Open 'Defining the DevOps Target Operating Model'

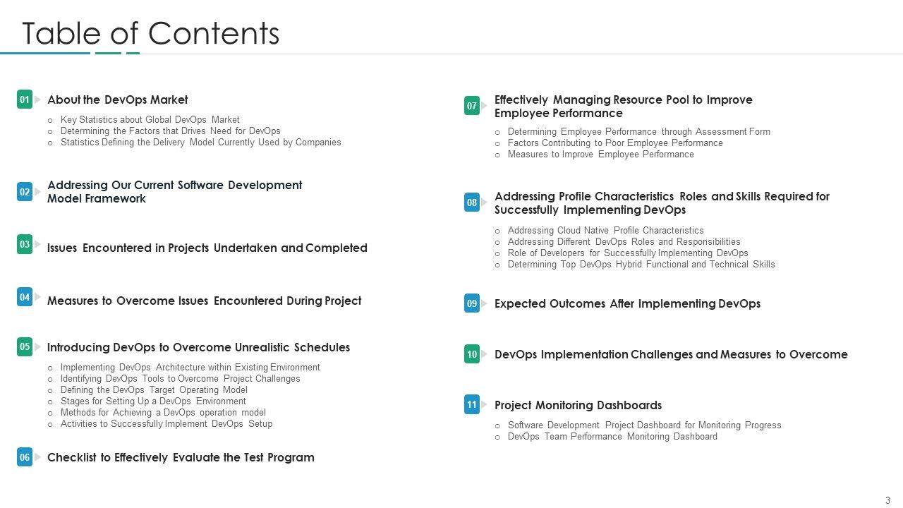154,389
